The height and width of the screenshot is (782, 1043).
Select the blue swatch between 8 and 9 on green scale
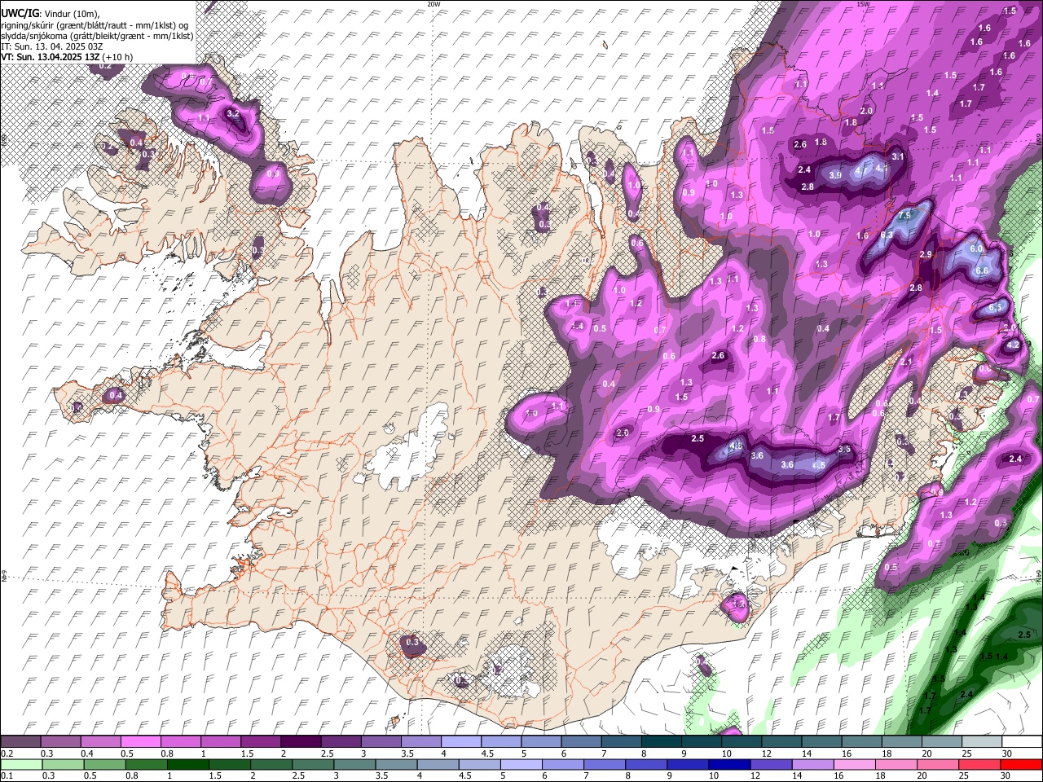[x=648, y=765]
